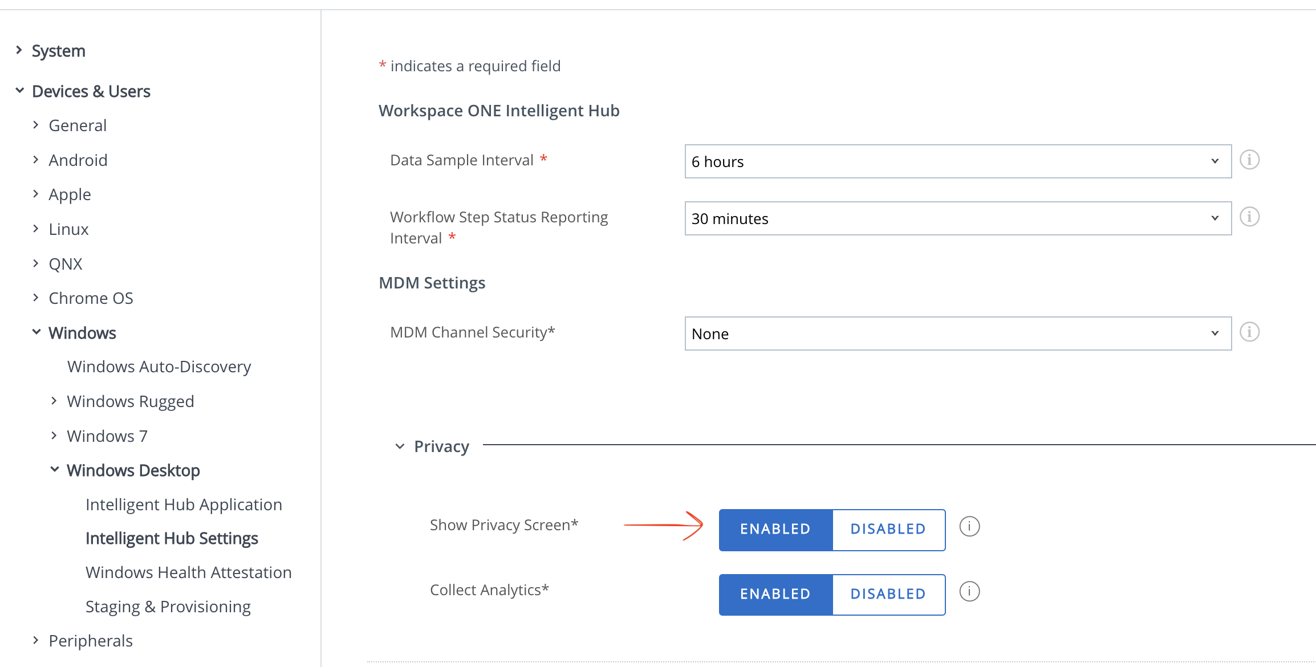
Task: Disable the Collect Analytics setting
Action: [x=887, y=594]
